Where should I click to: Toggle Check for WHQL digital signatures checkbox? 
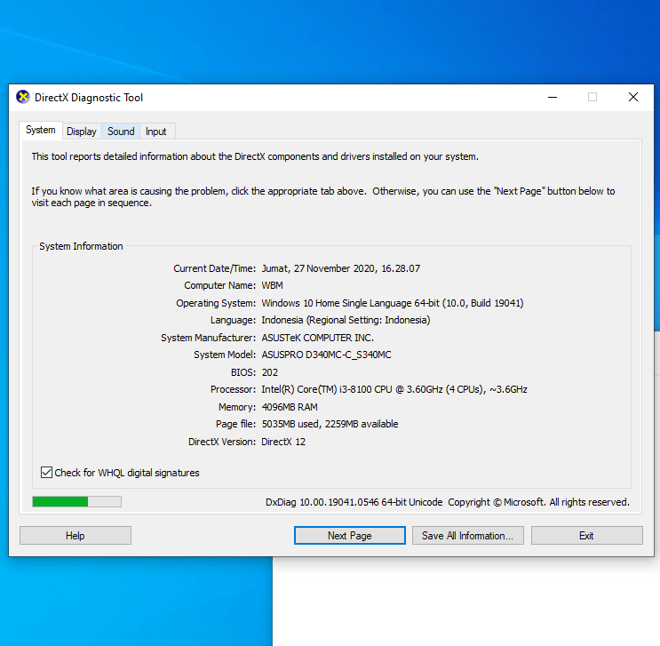pos(46,473)
